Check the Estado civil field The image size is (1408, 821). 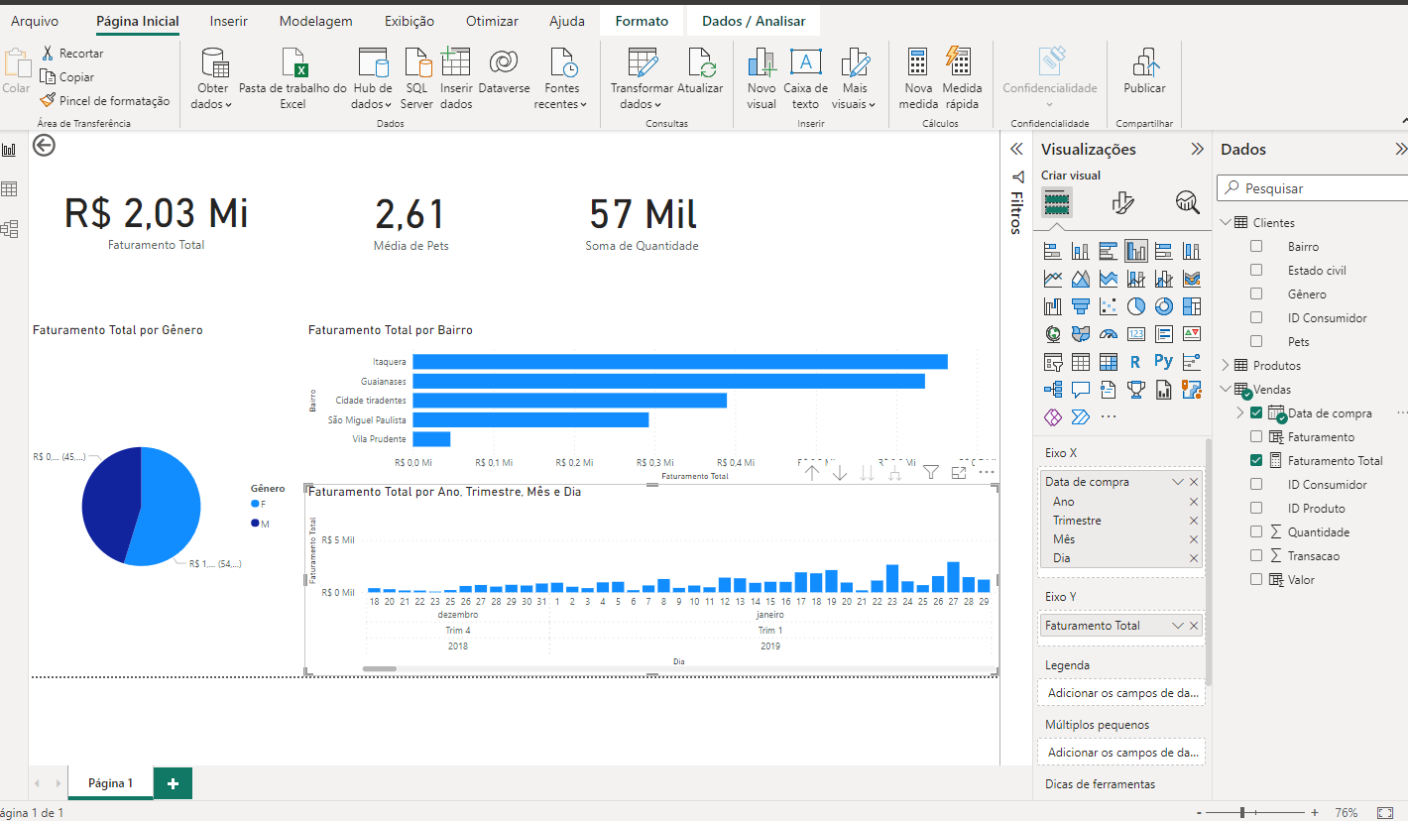pyautogui.click(x=1257, y=270)
